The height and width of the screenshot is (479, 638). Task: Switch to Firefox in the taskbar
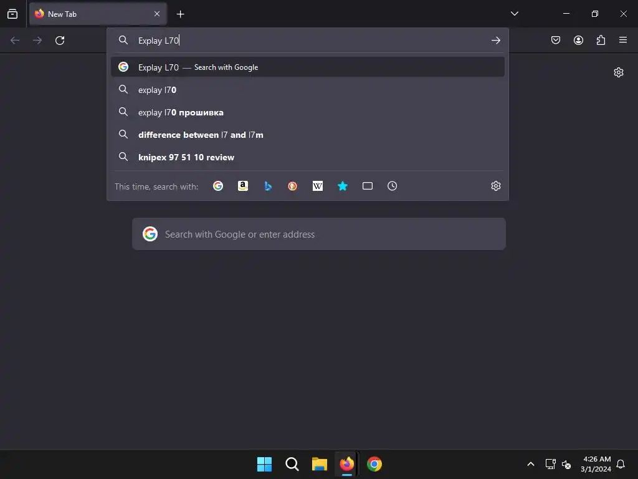coord(346,464)
